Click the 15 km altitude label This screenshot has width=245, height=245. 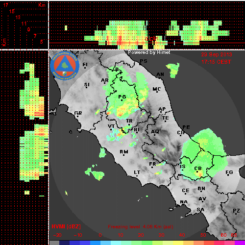coord(12,11)
